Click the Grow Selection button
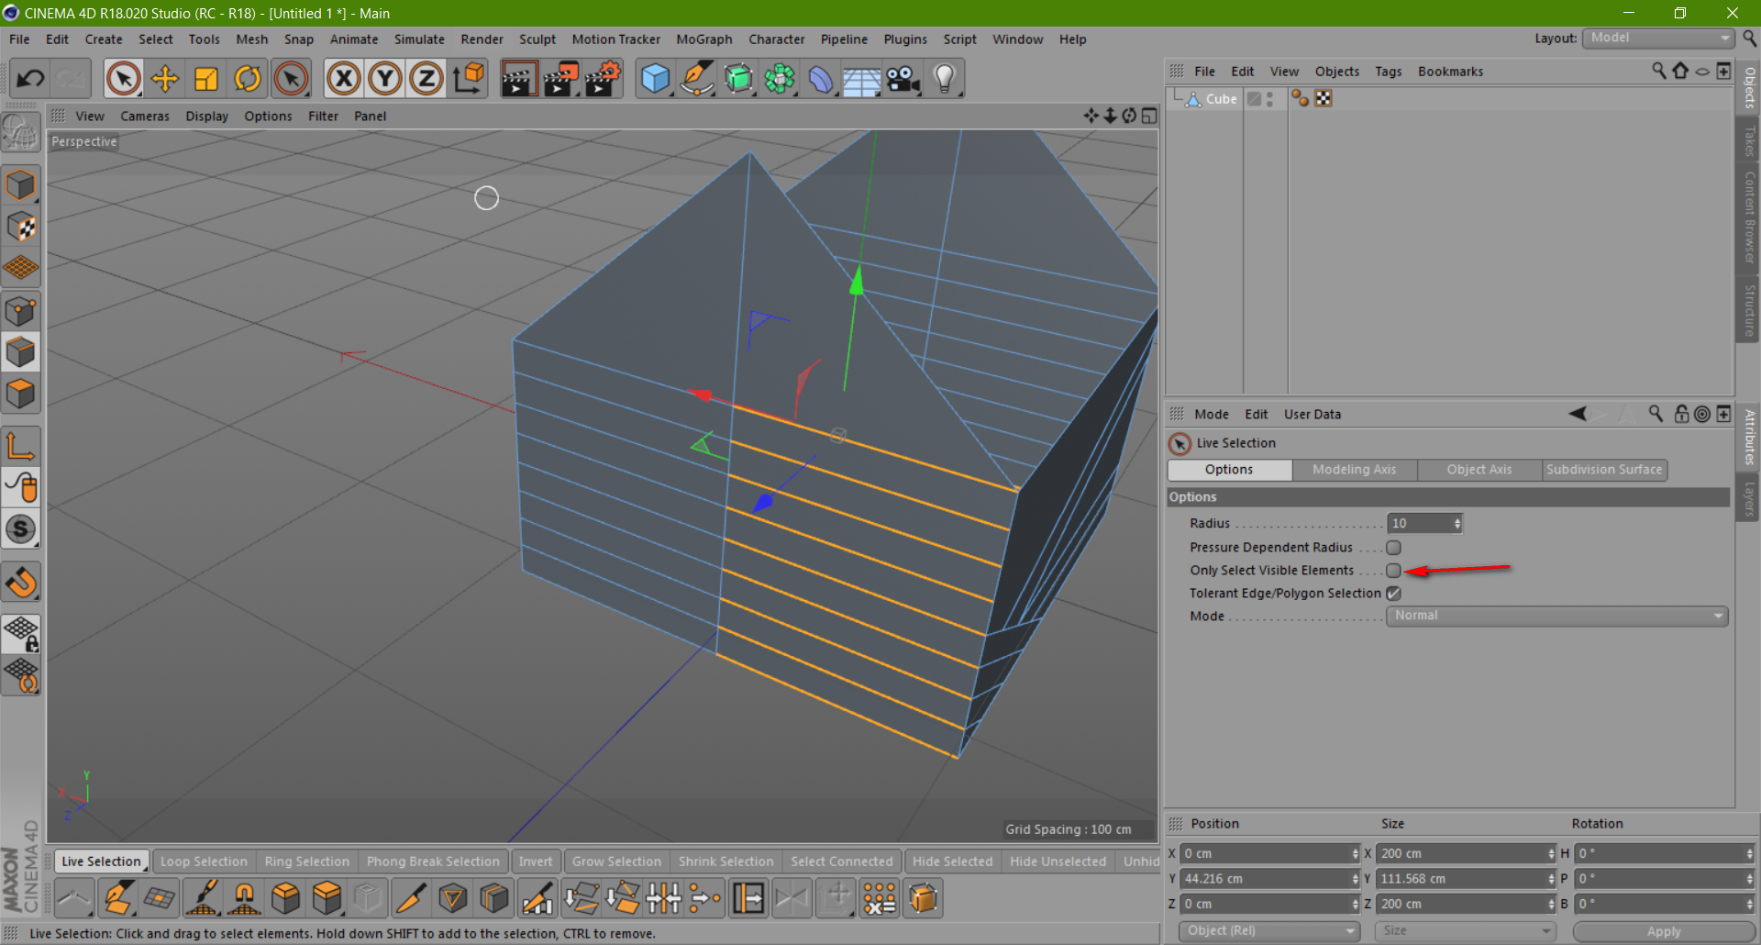1761x945 pixels. [x=616, y=862]
